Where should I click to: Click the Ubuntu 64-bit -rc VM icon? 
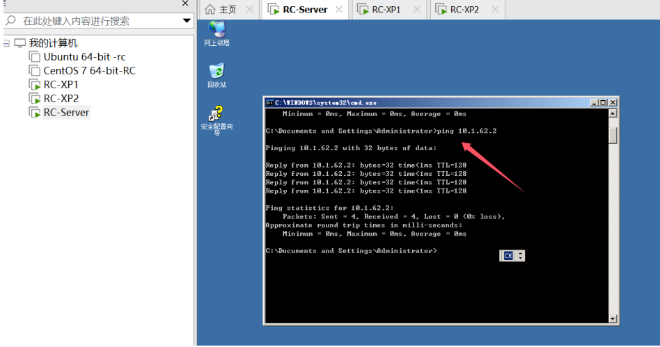click(35, 57)
